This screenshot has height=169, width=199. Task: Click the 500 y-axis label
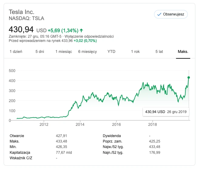click(12, 71)
